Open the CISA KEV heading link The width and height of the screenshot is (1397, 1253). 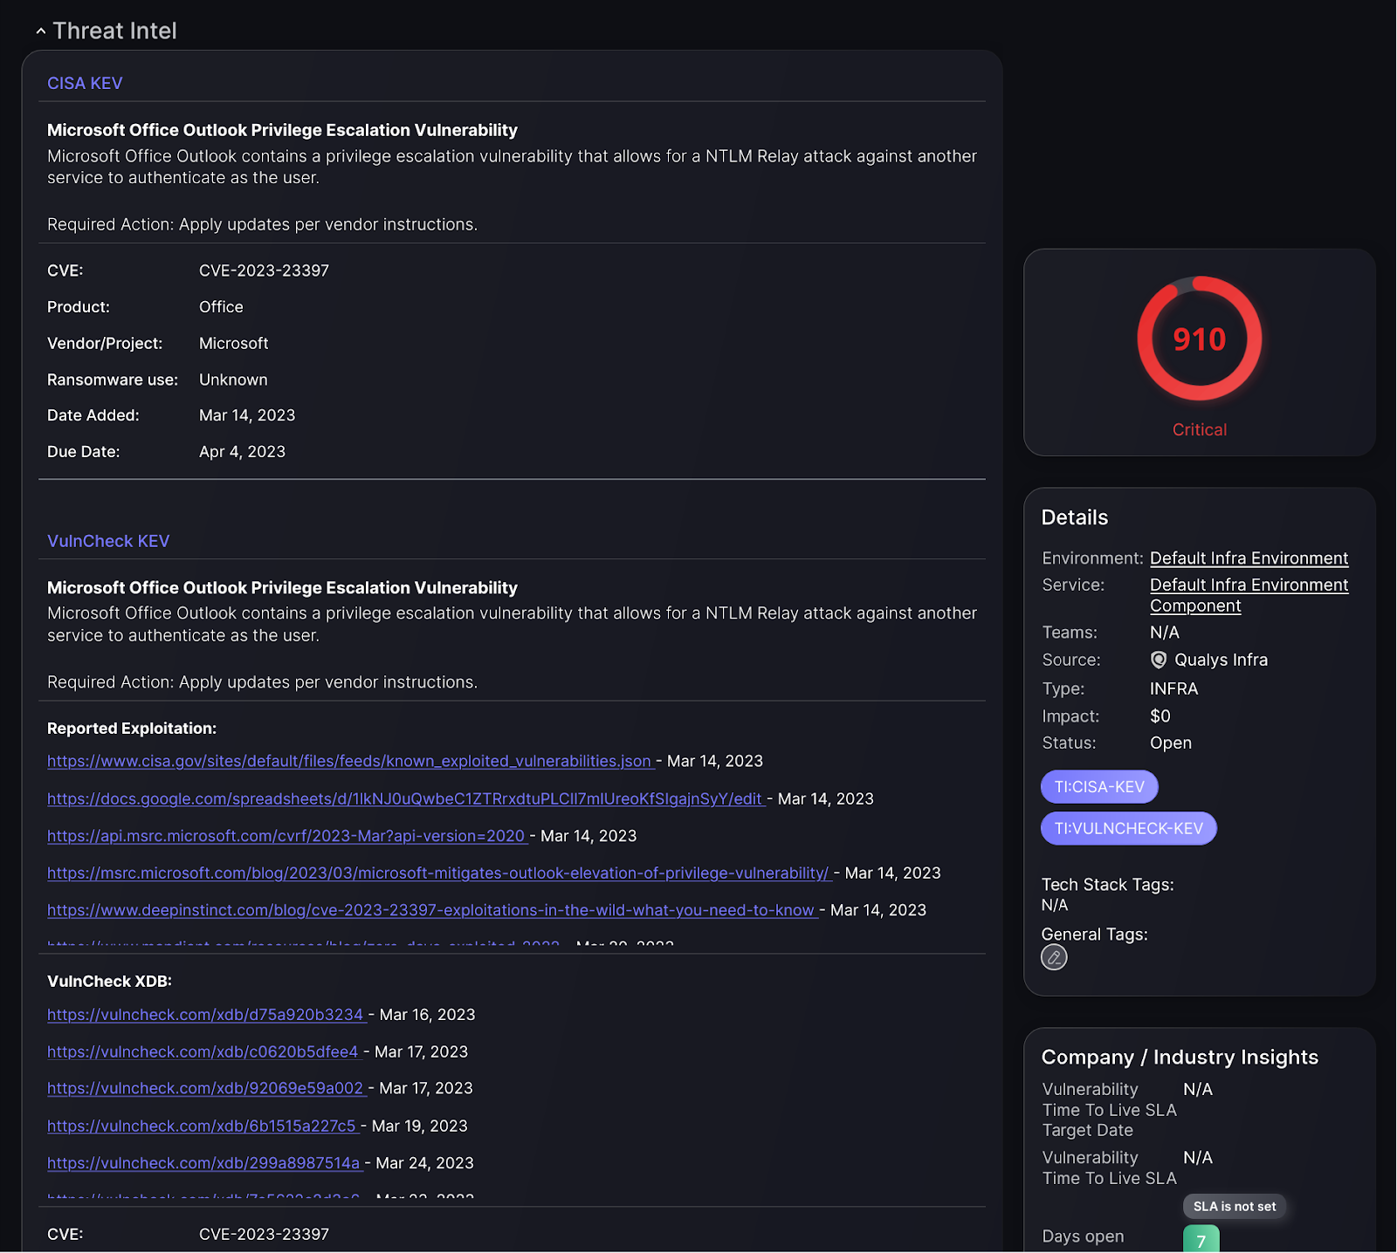[85, 84]
